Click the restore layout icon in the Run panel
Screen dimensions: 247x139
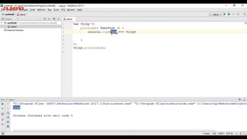[x=3, y=114]
